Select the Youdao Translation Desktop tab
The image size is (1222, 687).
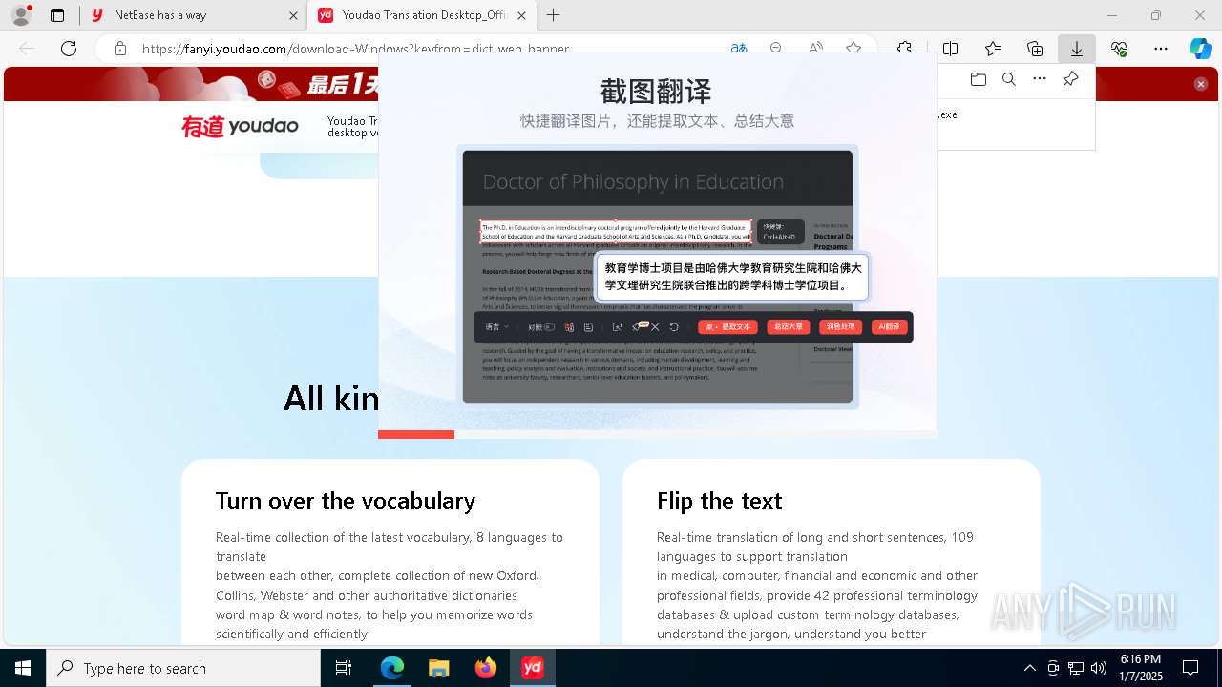point(421,15)
